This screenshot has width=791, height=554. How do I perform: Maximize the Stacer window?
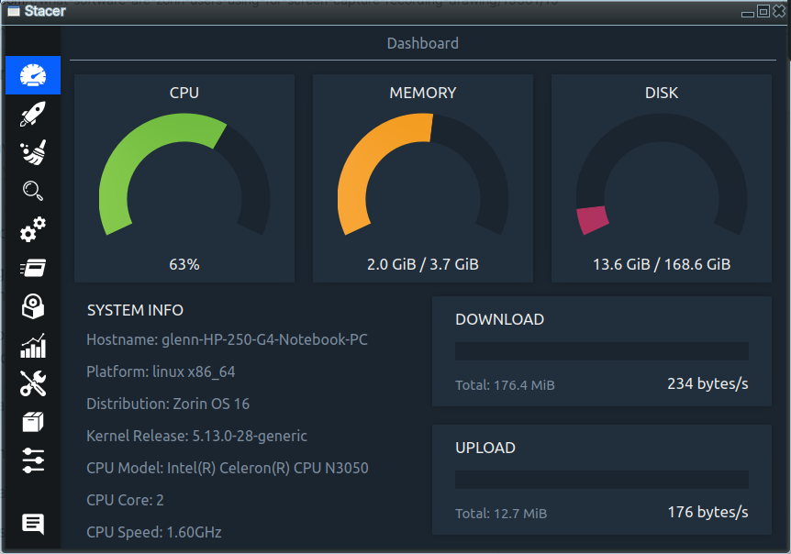coord(763,11)
